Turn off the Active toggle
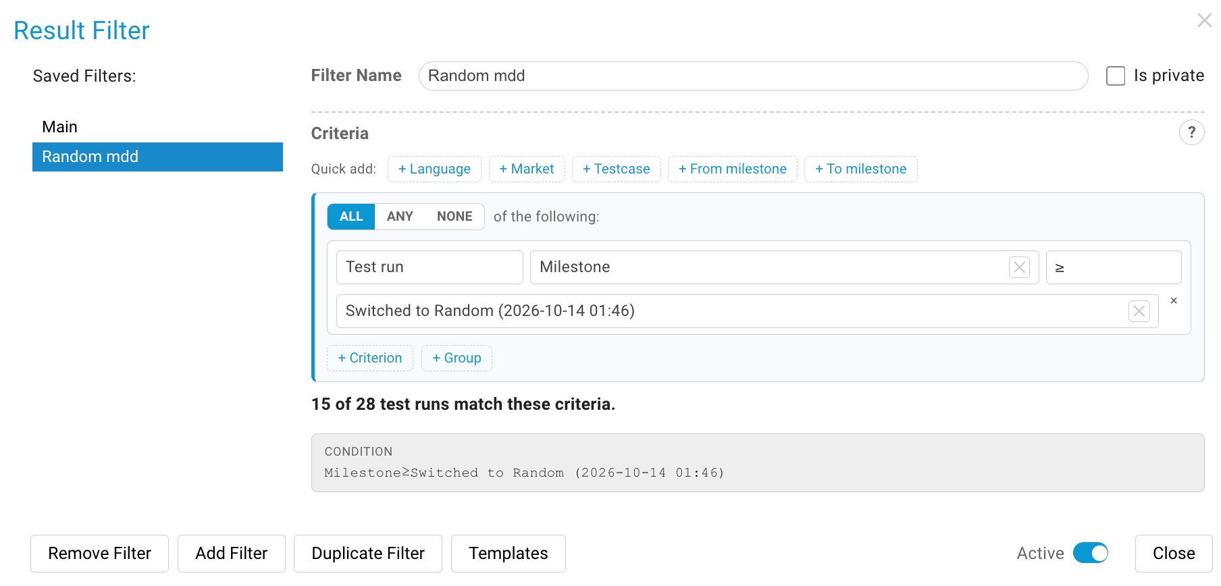 [1091, 553]
